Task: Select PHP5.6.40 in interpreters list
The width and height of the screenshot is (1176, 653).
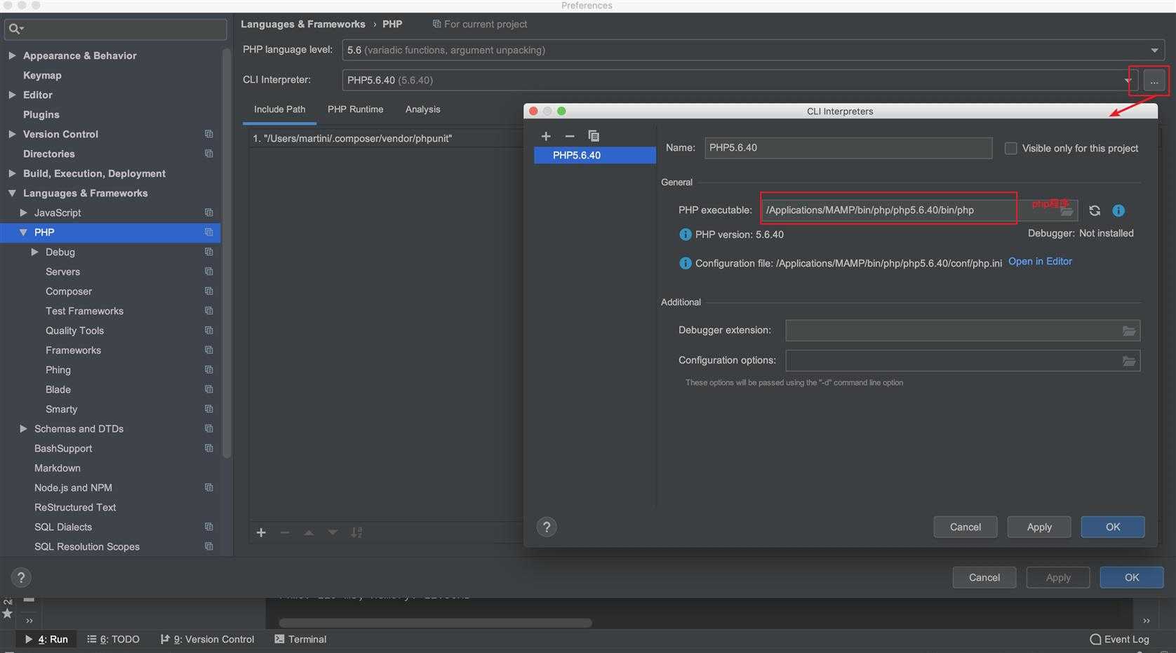Action: click(595, 155)
